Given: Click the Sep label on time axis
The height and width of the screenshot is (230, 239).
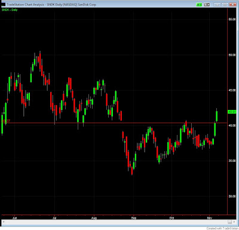Looking at the screenshot, I should [134, 218].
